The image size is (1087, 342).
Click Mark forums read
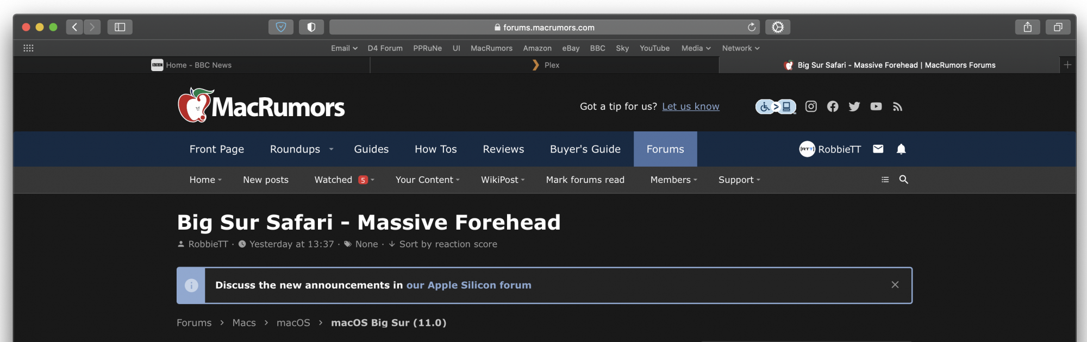pyautogui.click(x=585, y=180)
